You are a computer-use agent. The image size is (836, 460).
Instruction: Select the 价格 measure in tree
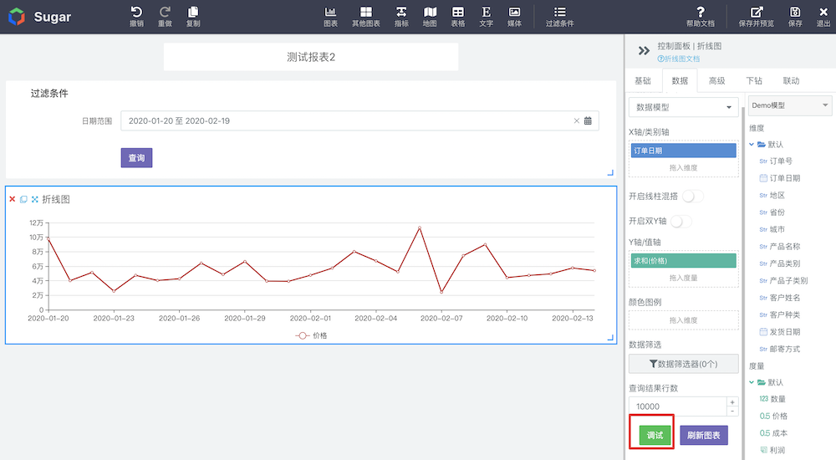pos(779,416)
